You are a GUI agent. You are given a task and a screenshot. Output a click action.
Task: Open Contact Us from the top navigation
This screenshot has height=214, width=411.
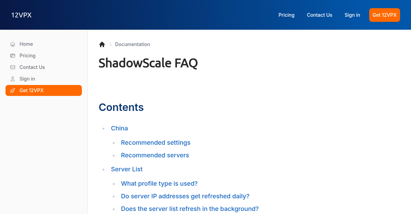click(320, 15)
